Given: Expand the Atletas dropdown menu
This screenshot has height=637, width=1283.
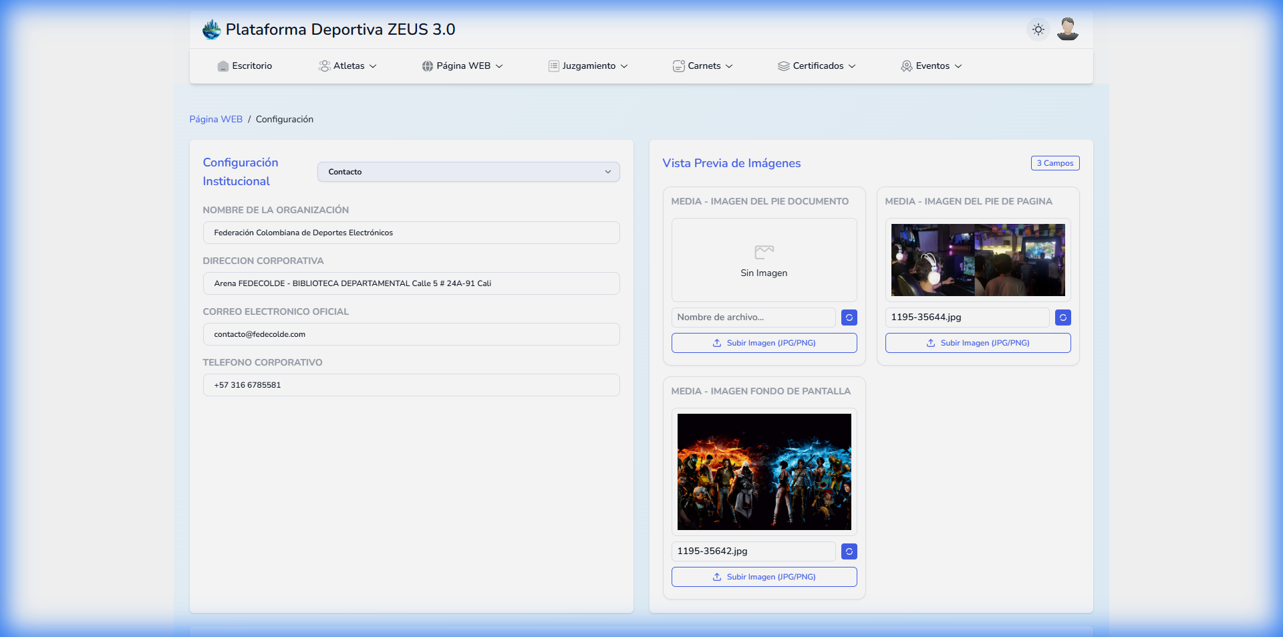Looking at the screenshot, I should coord(347,66).
